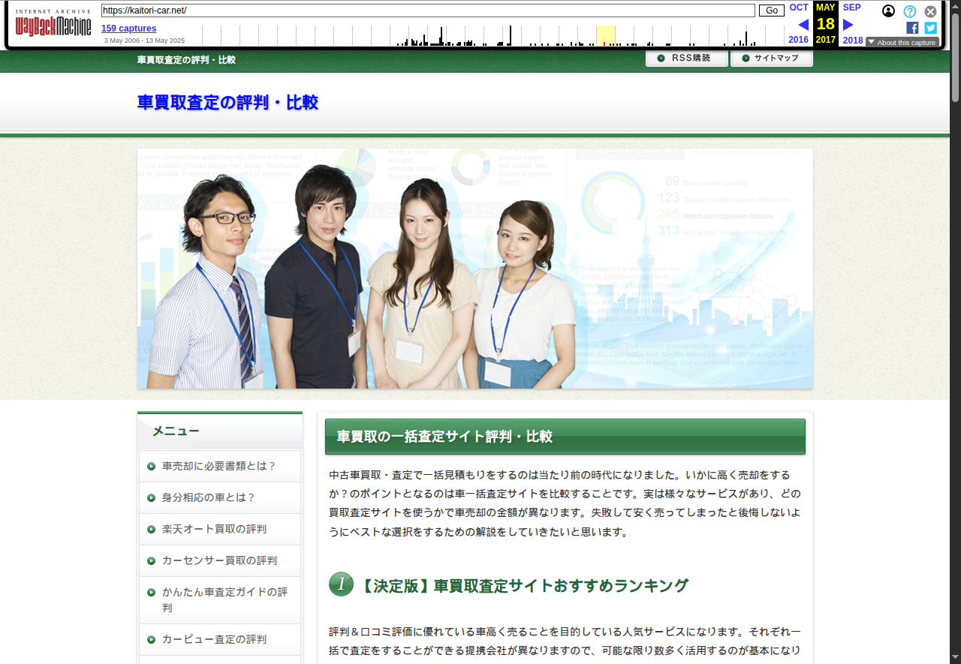Jump to SEP 2018 capture

coord(851,8)
